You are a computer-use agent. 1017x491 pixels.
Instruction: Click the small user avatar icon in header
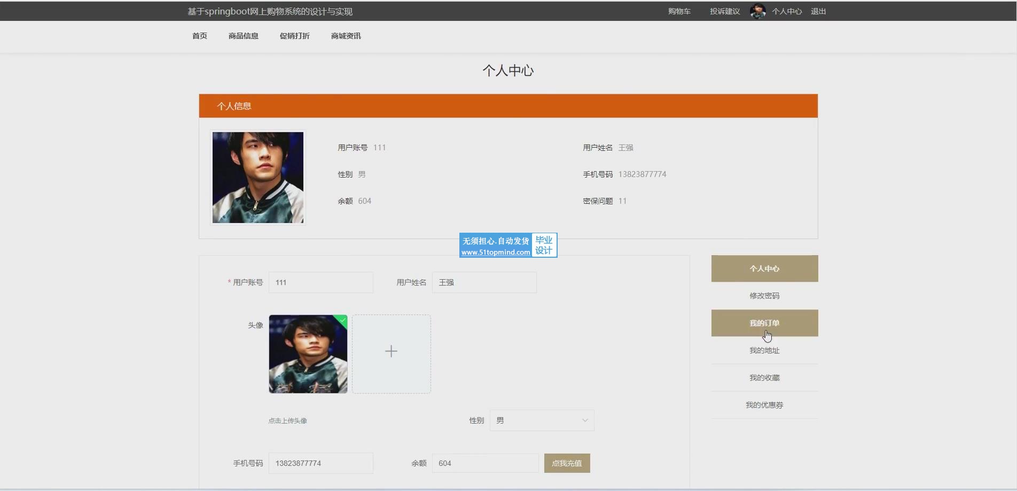757,11
